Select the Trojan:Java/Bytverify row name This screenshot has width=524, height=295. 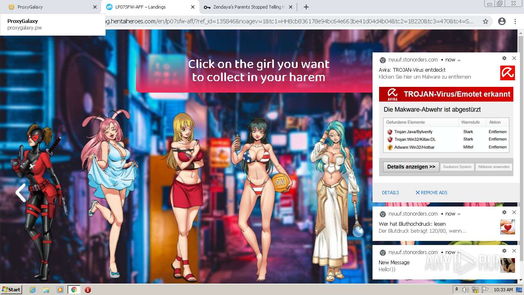(413, 132)
